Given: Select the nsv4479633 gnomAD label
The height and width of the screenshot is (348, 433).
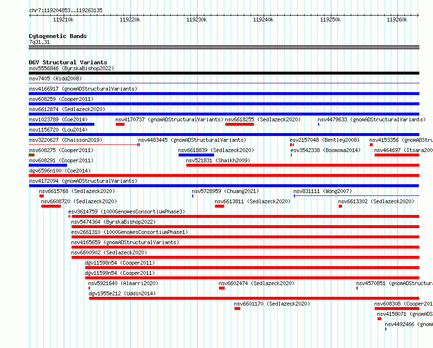Looking at the screenshot, I should [x=372, y=119].
